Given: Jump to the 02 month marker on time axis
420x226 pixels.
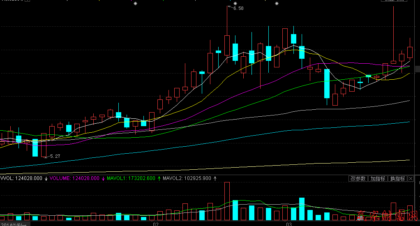Looking at the screenshot, I should (156, 224).
